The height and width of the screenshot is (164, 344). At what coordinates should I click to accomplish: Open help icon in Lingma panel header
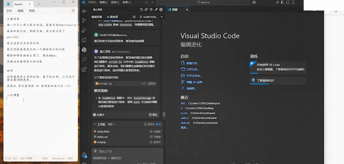(x=151, y=10)
